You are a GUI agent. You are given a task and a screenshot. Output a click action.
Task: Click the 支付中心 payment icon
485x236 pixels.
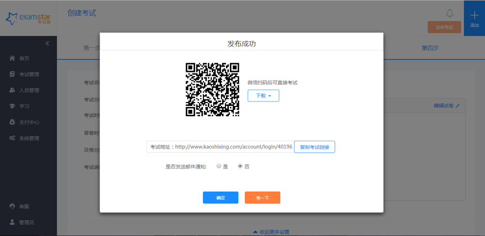tap(12, 122)
